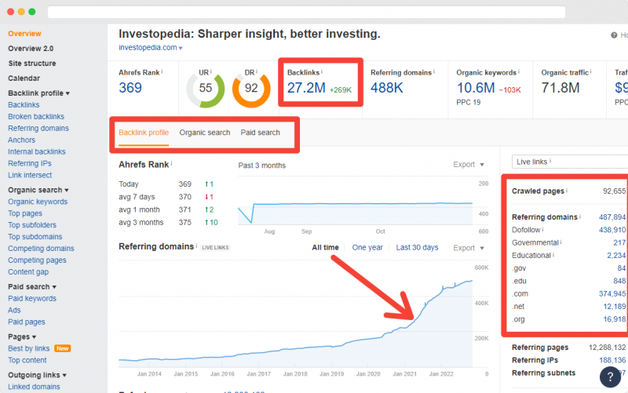Open Site structure in the sidebar
This screenshot has height=393, width=628.
click(32, 64)
